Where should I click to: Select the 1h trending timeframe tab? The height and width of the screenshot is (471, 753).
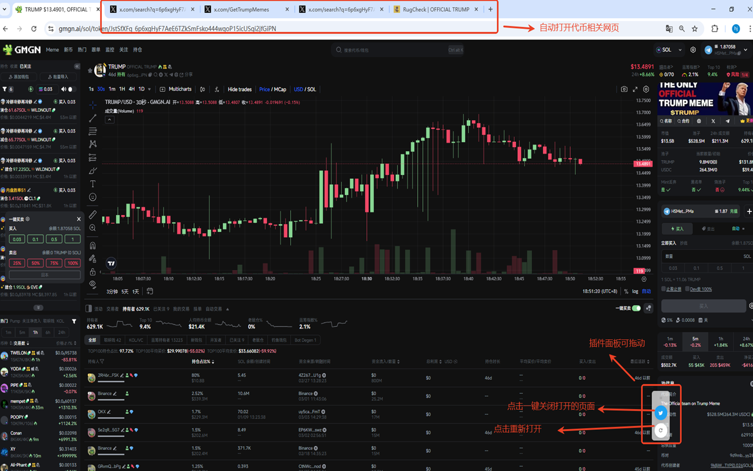point(35,333)
